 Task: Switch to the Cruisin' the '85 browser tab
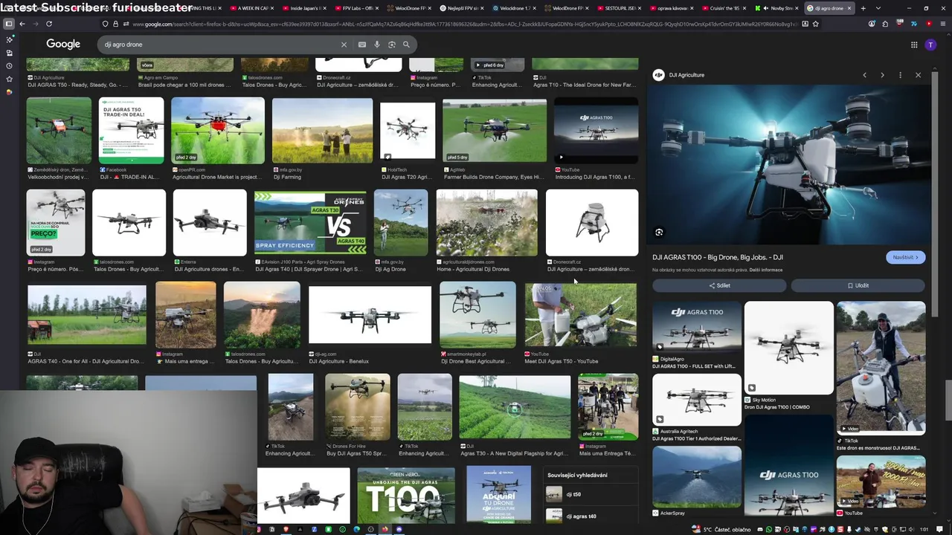click(x=721, y=8)
